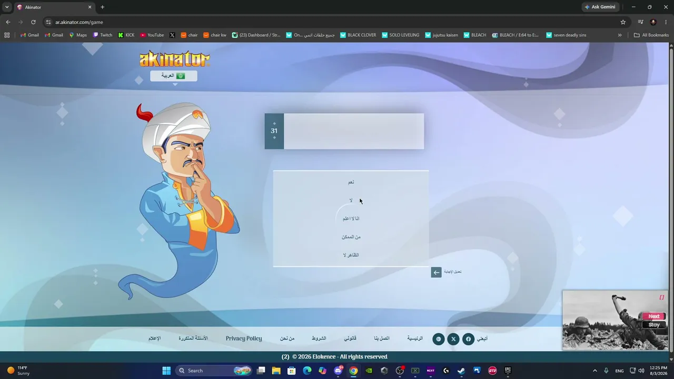674x379 pixels.
Task: Open the Arabic language selector
Action: pos(174,76)
